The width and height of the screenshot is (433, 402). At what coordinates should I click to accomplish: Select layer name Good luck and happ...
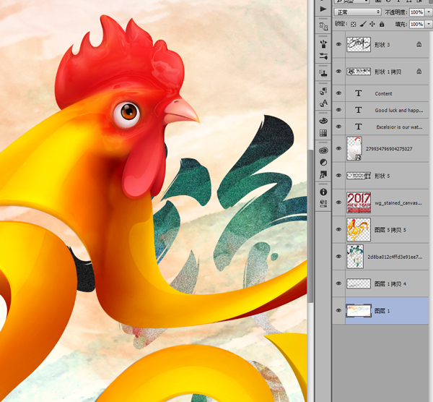click(x=399, y=110)
